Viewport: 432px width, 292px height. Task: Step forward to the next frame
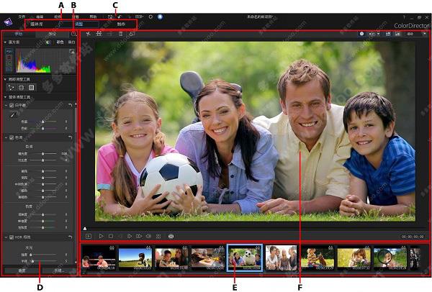[x=129, y=236]
